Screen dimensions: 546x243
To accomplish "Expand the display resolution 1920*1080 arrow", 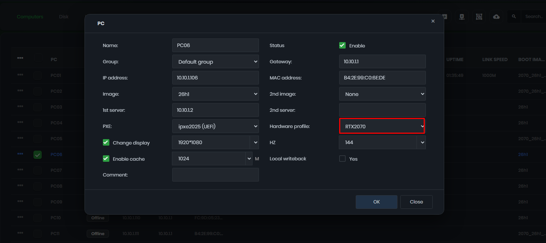I will tap(255, 142).
